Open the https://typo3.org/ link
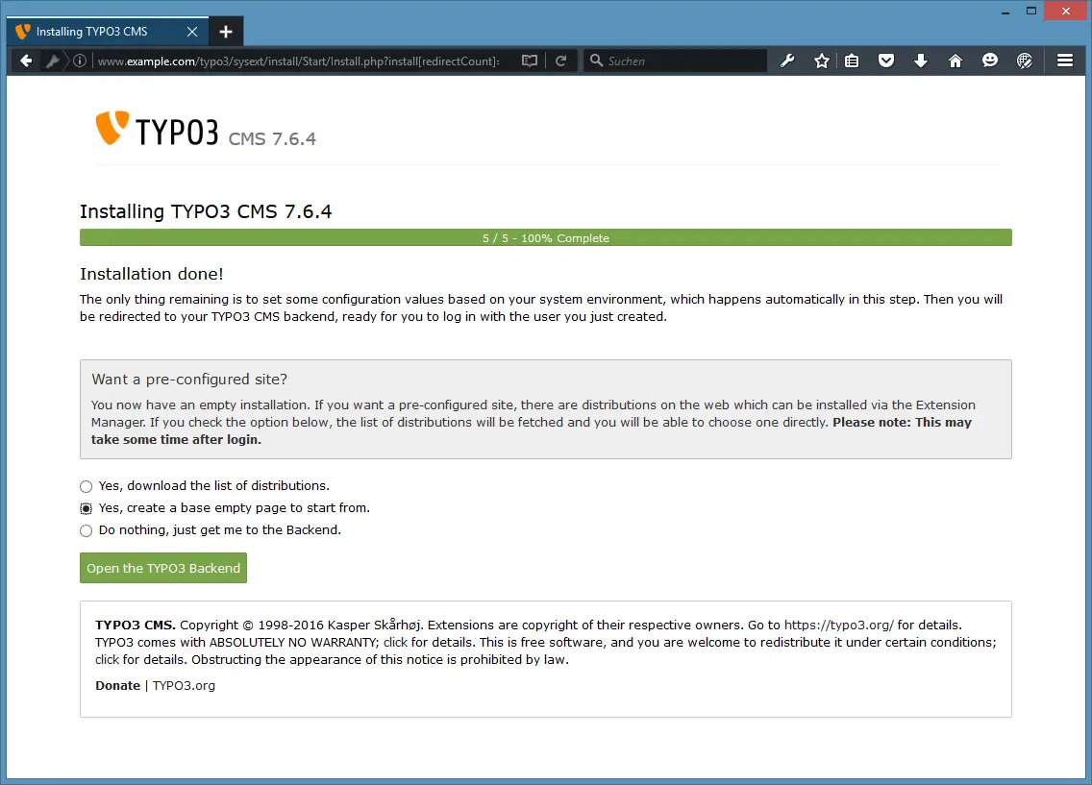 coord(838,625)
